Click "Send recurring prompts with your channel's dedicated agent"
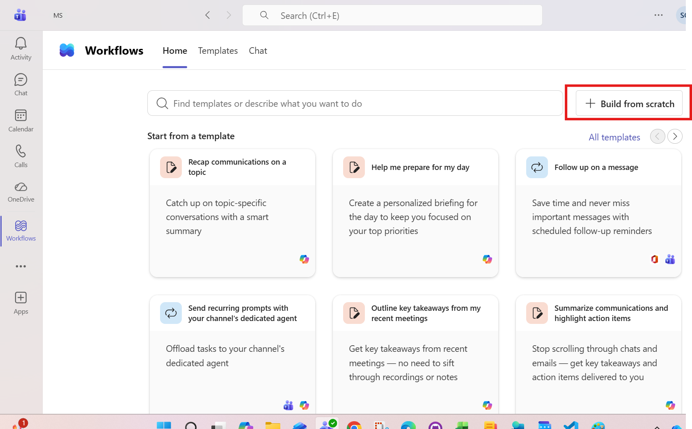 [243, 313]
